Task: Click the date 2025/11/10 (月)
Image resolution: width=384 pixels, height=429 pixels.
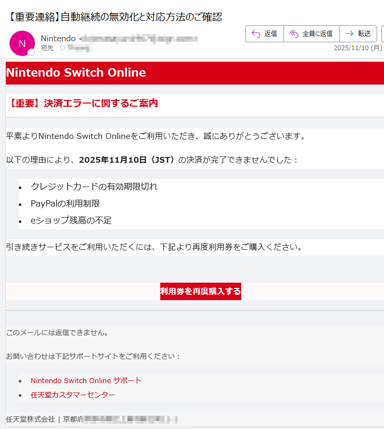Action: coord(358,48)
